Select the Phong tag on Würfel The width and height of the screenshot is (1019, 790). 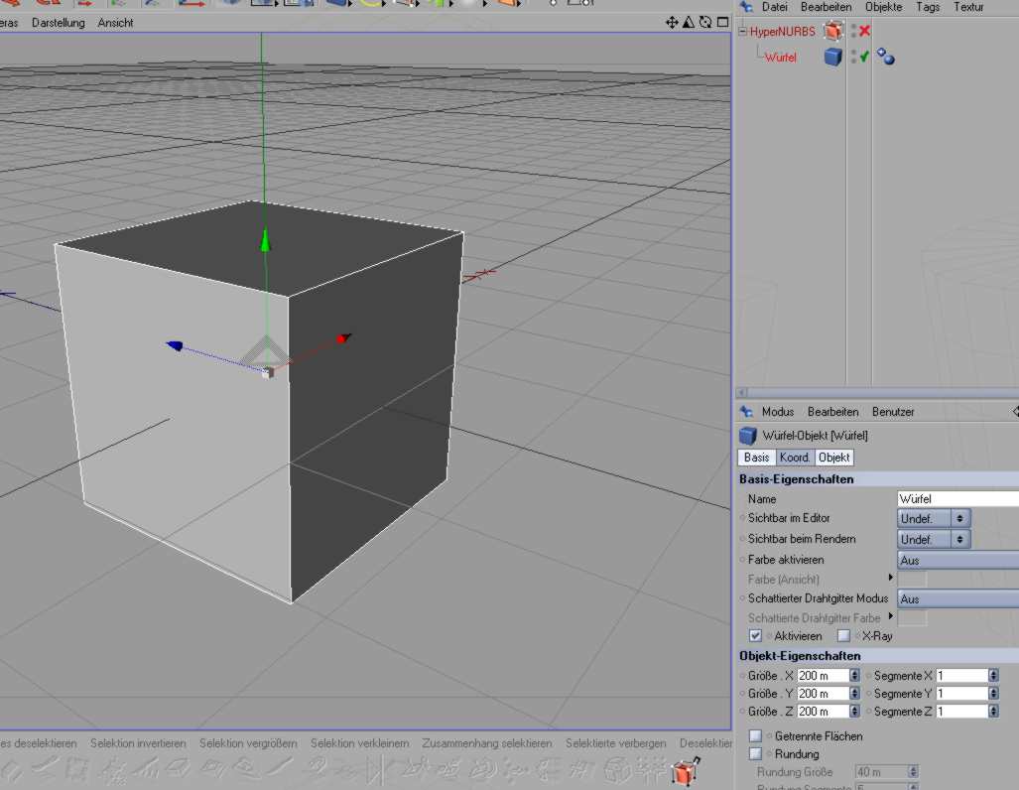(886, 58)
